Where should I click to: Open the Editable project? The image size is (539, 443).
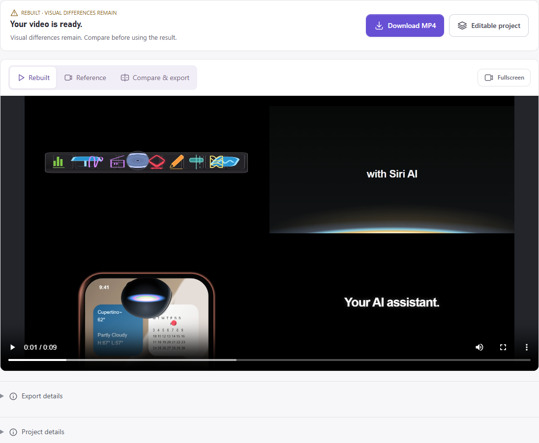(x=488, y=26)
